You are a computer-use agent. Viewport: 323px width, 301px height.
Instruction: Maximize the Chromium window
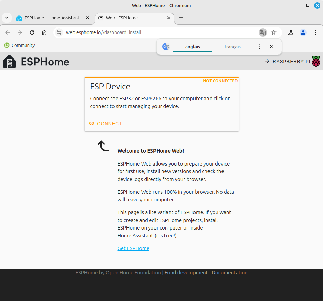pos(308,5)
